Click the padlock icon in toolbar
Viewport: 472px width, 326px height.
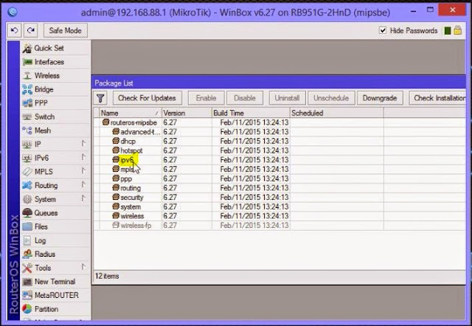coord(457,30)
